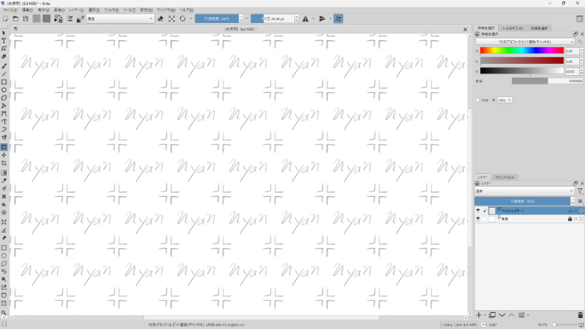Select the Bezier Curve tool
Image resolution: width=585 pixels, height=329 pixels.
(x=3, y=113)
